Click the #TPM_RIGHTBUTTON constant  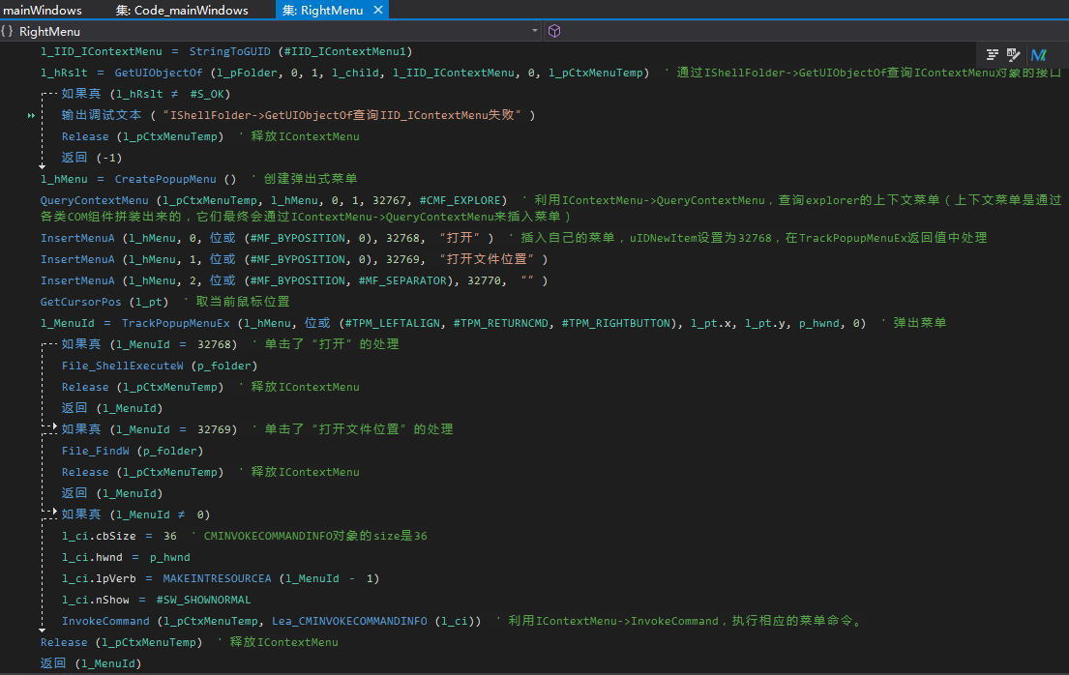(616, 323)
